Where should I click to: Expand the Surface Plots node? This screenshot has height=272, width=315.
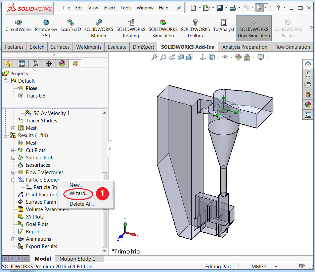pos(13,158)
